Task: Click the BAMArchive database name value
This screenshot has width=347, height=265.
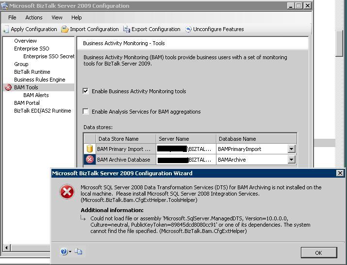Action: pos(231,160)
